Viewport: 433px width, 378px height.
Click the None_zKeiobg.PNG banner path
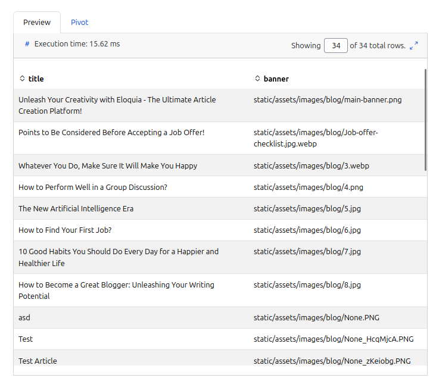(332, 361)
